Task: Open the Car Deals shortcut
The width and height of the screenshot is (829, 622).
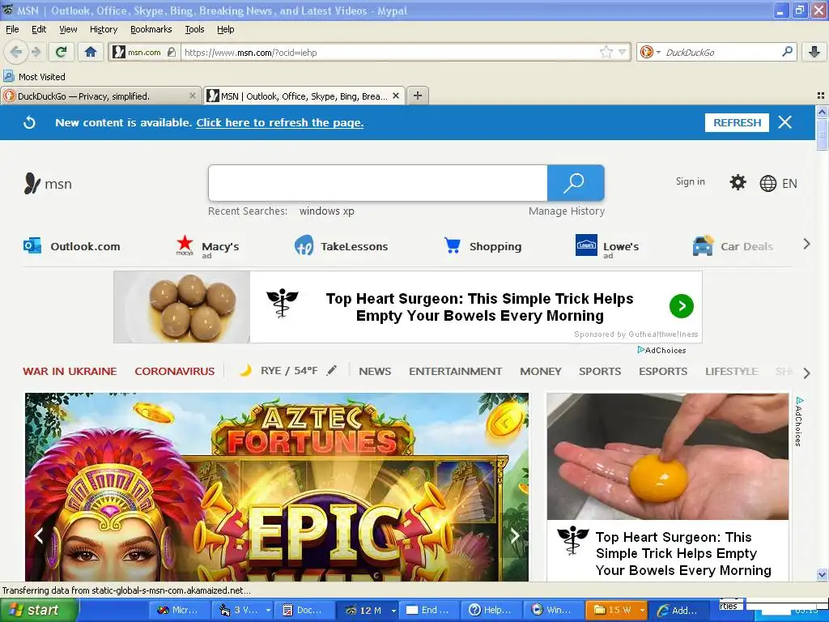Action: pos(733,246)
